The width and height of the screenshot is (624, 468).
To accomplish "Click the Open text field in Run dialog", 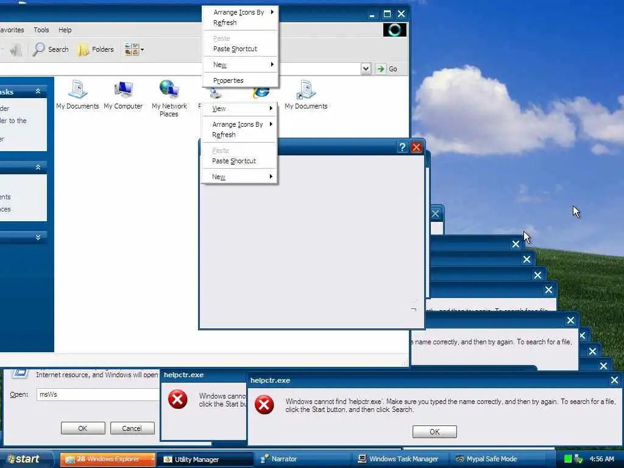I will click(x=98, y=394).
